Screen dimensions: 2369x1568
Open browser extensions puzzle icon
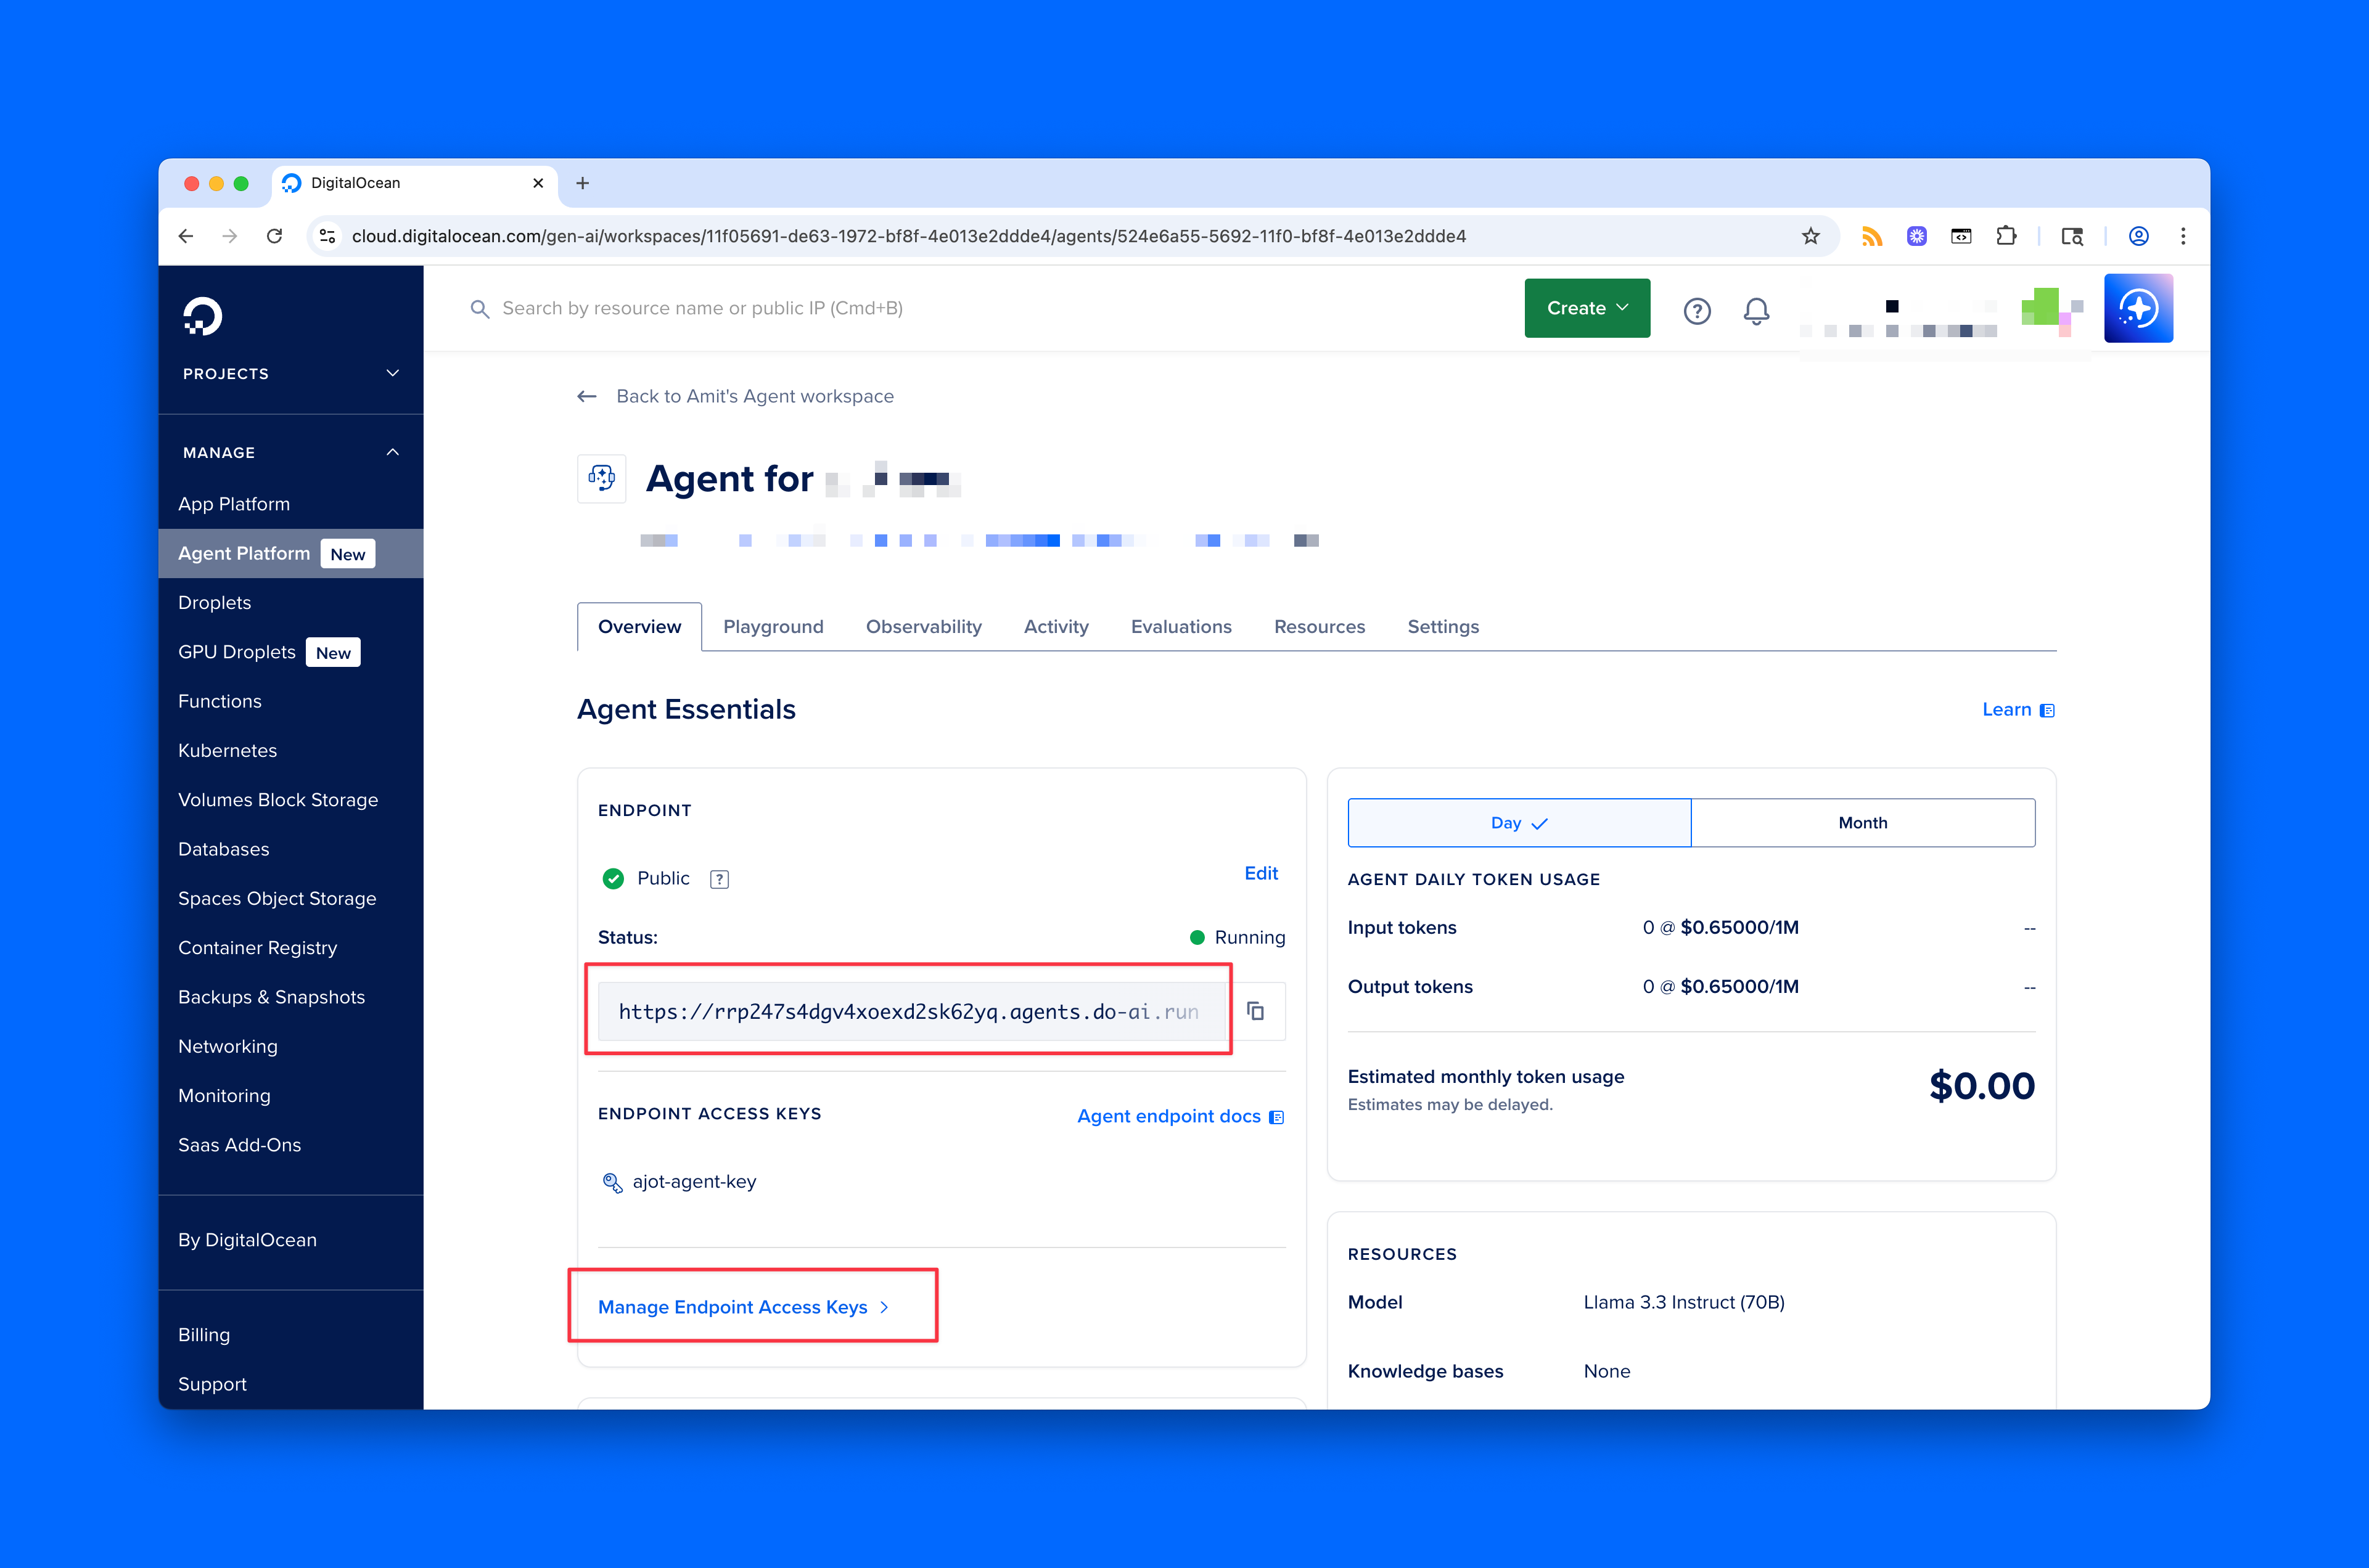2007,236
